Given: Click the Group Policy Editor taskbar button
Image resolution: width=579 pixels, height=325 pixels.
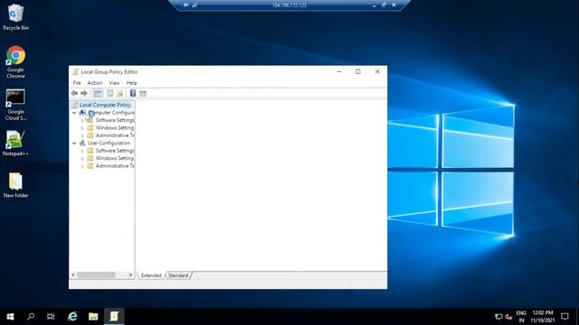Looking at the screenshot, I should pyautogui.click(x=114, y=317).
